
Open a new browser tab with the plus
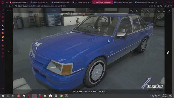click(x=156, y=2)
